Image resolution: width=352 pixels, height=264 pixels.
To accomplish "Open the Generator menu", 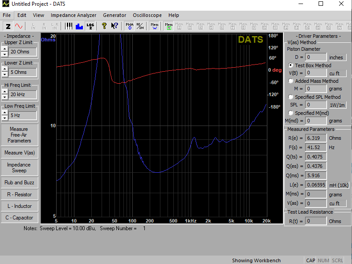I will (115, 15).
